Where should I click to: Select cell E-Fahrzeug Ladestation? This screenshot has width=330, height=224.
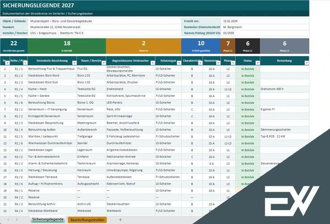(x=131, y=136)
